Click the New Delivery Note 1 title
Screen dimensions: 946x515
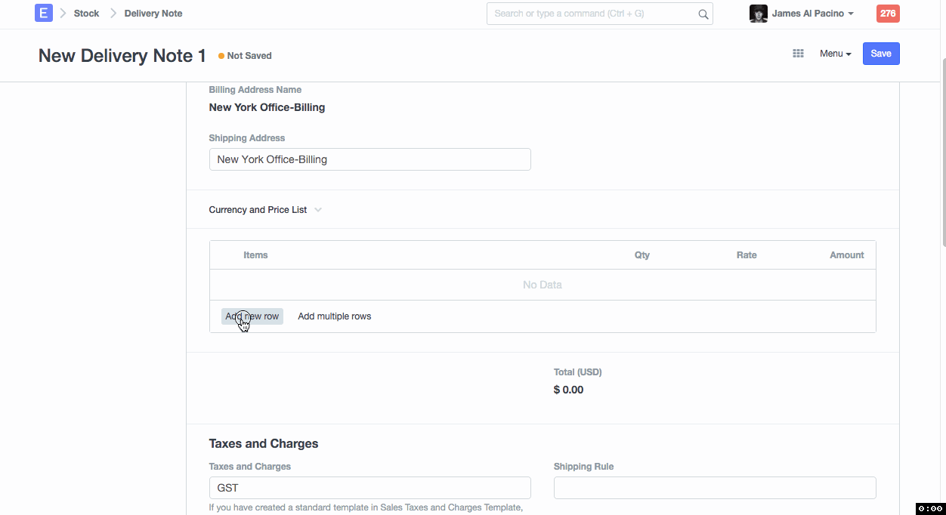click(122, 56)
